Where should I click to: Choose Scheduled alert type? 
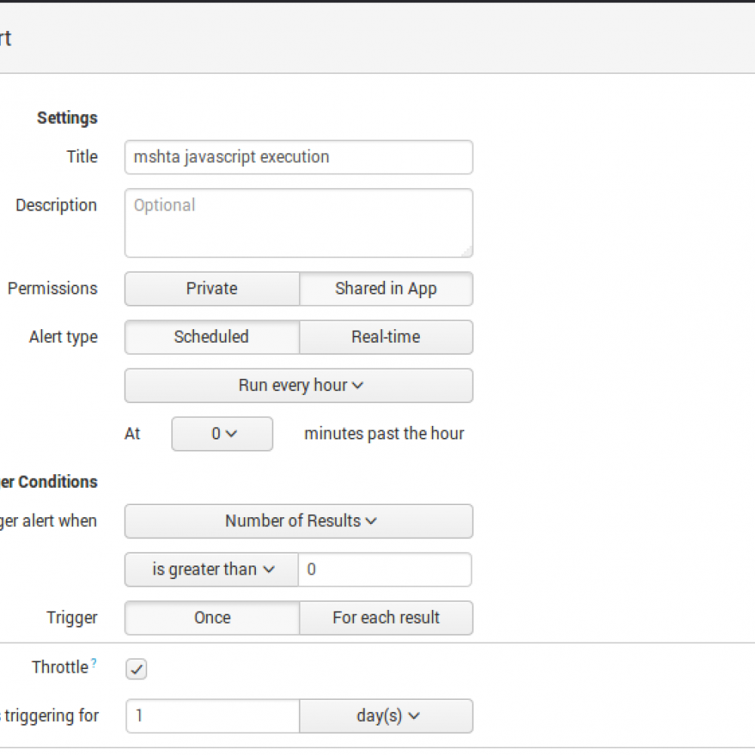[211, 337]
